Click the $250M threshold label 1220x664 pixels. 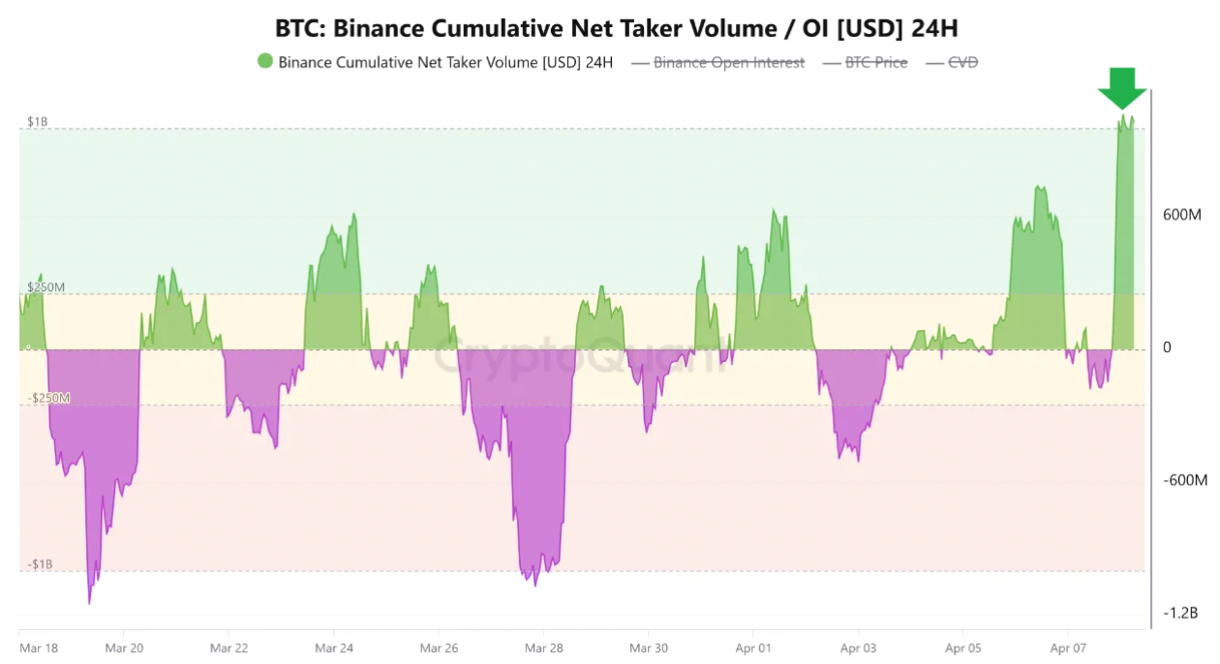tap(46, 287)
